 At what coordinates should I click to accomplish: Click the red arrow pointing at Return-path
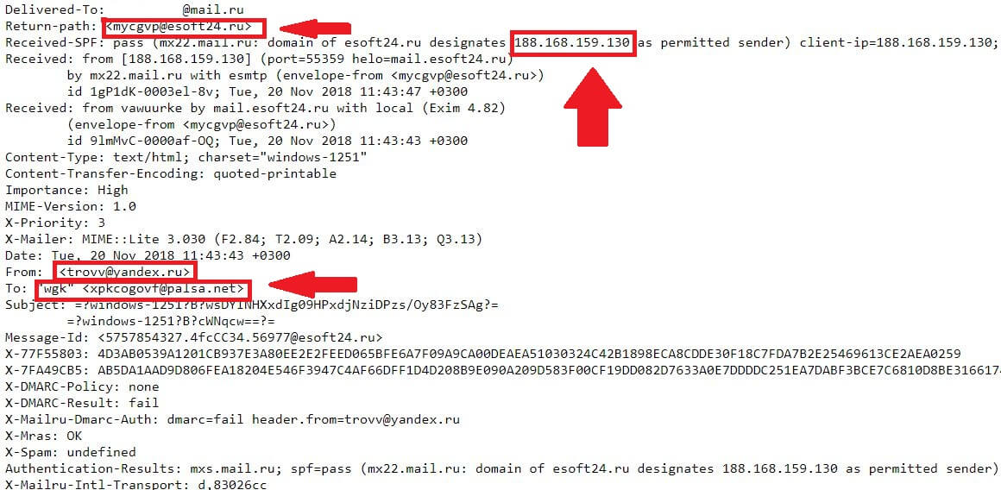point(315,28)
